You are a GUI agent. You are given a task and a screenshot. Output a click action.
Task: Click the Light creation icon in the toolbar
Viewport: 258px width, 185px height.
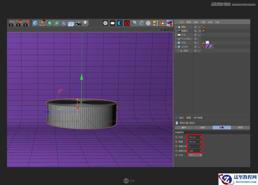pyautogui.click(x=85, y=23)
